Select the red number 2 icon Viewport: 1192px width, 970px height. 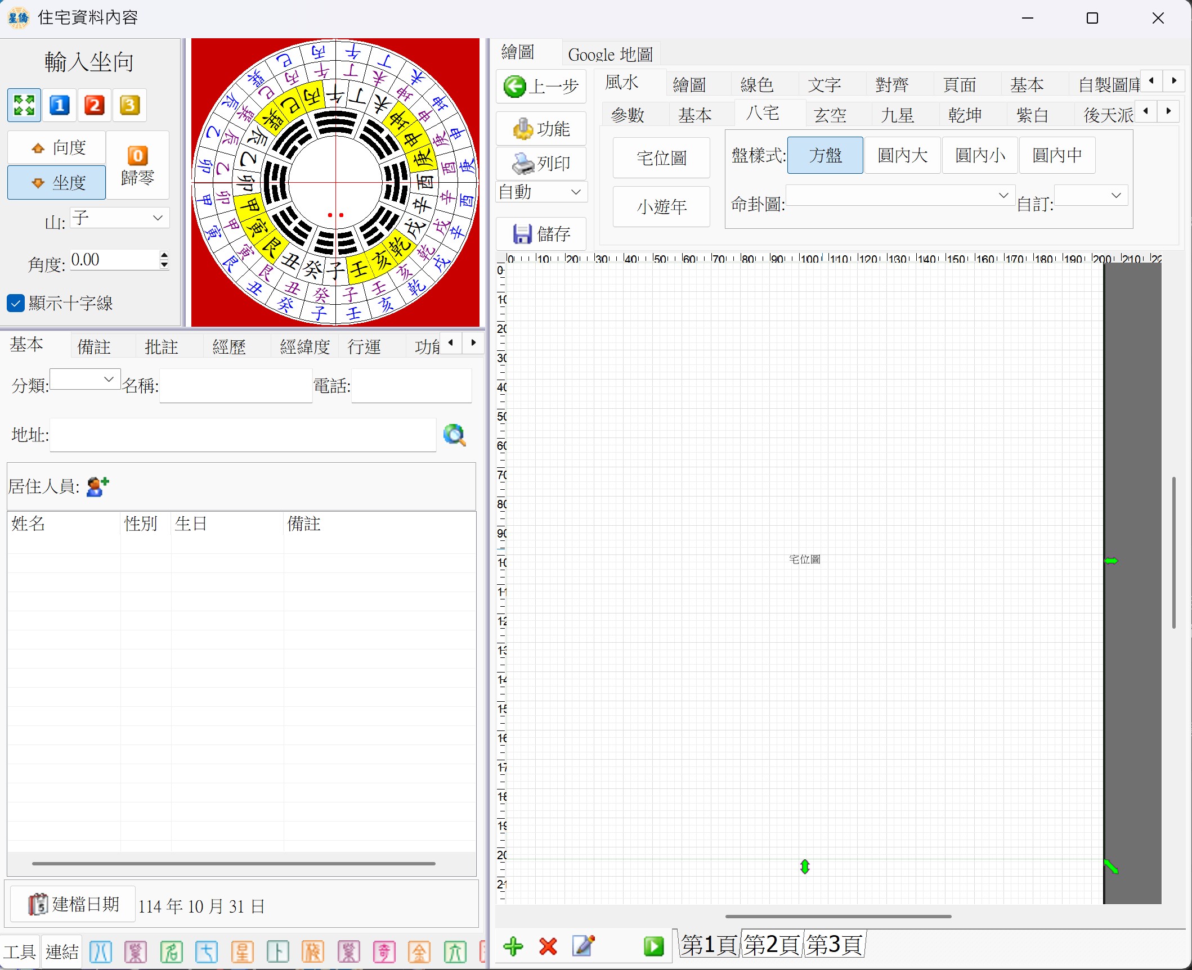click(94, 105)
